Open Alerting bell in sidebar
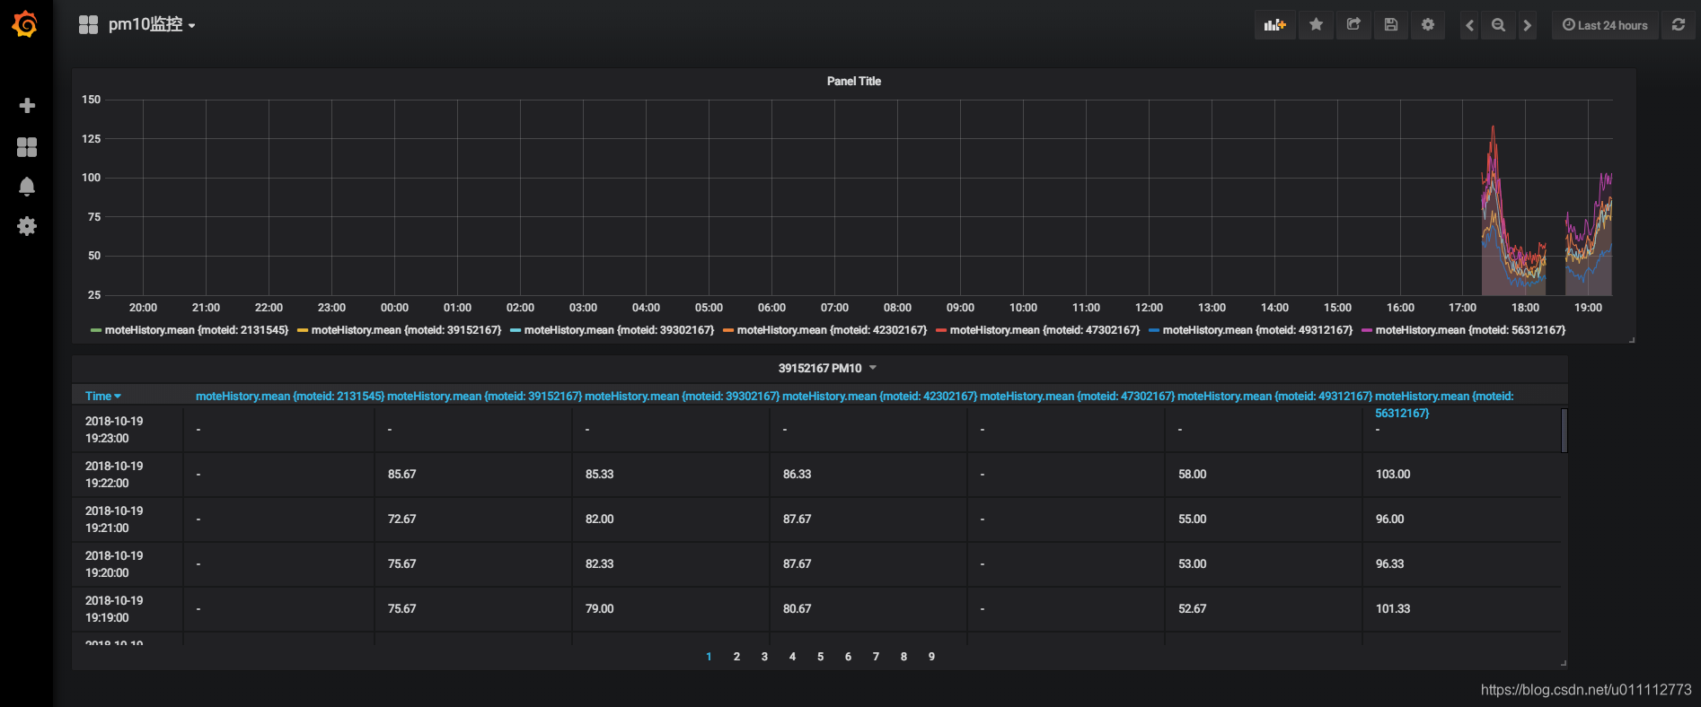The height and width of the screenshot is (707, 1701). tap(27, 187)
